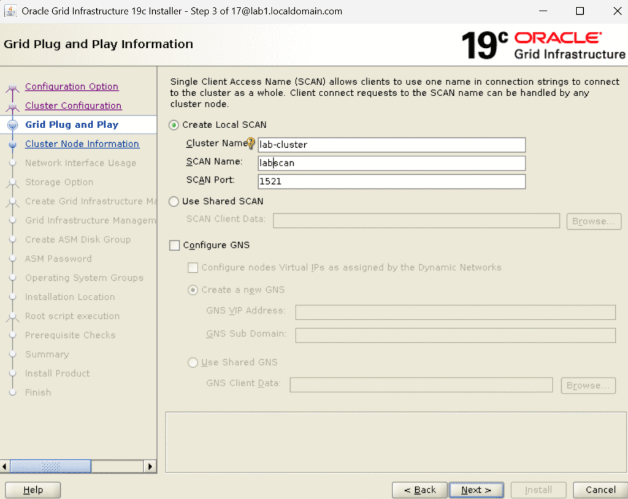628x499 pixels.
Task: Click the Grid Plug and Play step marker icon
Action: [x=12, y=125]
